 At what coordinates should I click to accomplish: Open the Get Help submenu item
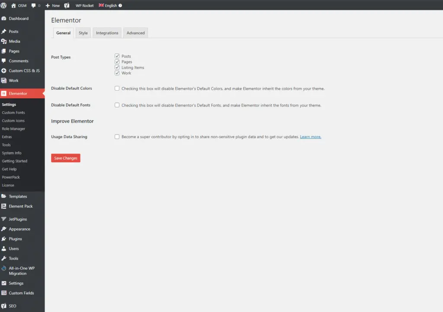pyautogui.click(x=10, y=169)
